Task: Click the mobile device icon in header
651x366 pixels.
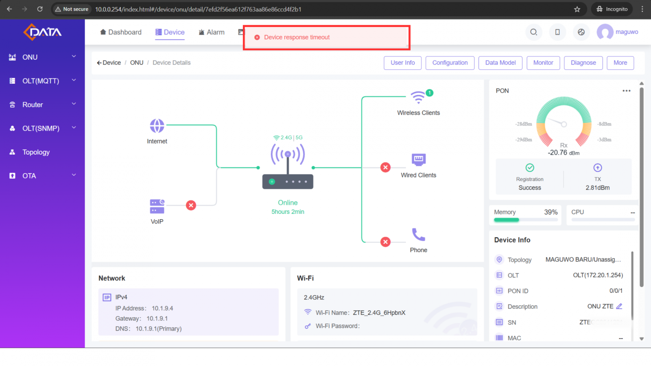Action: pyautogui.click(x=557, y=32)
